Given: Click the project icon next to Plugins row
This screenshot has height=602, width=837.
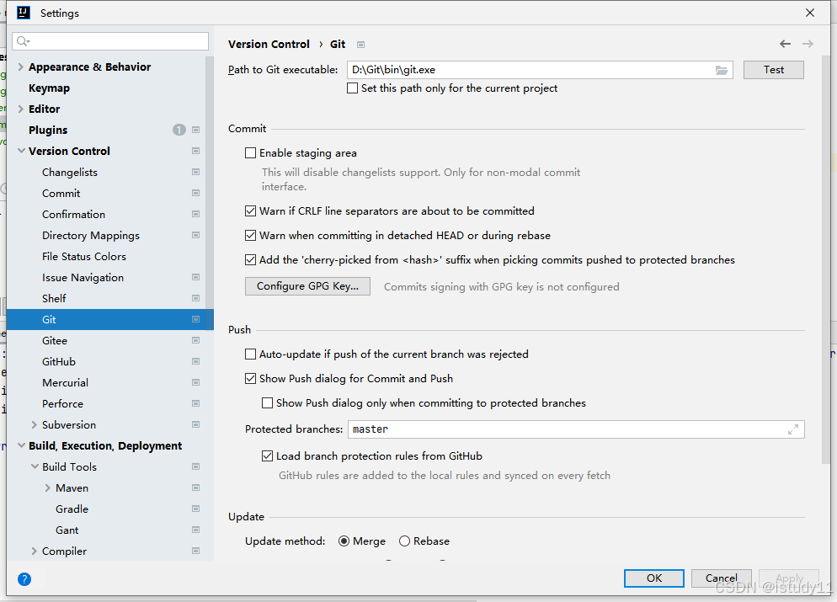Looking at the screenshot, I should point(196,130).
